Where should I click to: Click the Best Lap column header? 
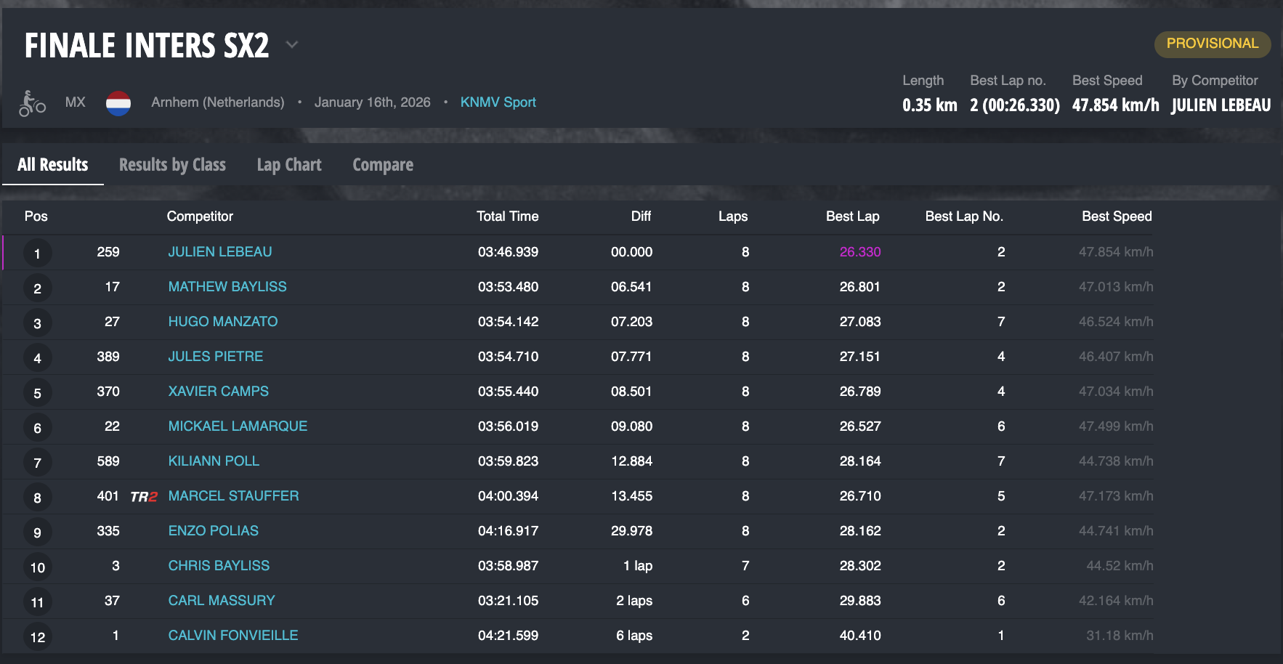[x=852, y=216]
